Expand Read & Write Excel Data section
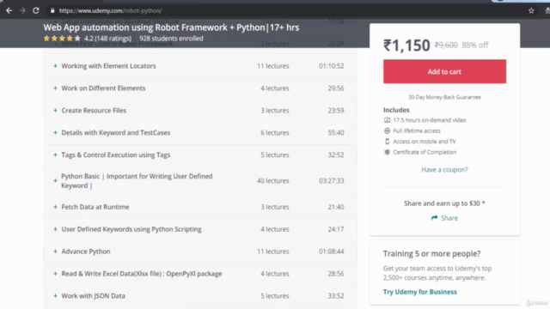 pyautogui.click(x=200, y=274)
